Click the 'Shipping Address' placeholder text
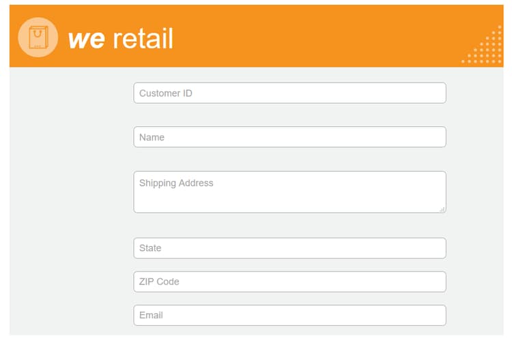 [176, 183]
